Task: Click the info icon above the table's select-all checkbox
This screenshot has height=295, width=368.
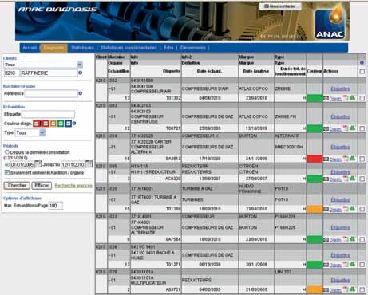Action: click(x=362, y=63)
